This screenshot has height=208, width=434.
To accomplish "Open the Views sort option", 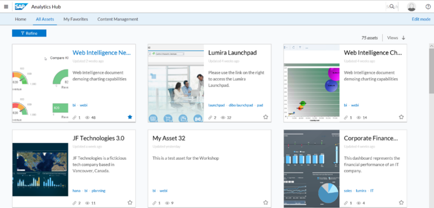I will [x=392, y=38].
